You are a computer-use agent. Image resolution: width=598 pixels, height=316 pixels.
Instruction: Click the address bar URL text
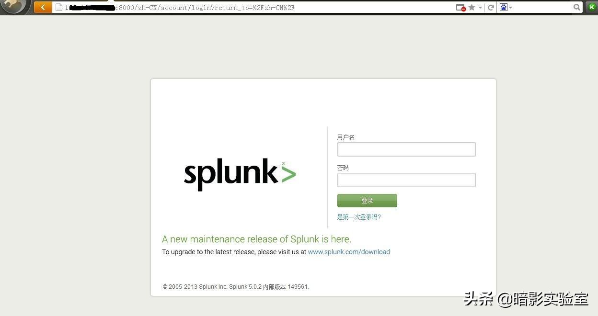[180, 8]
